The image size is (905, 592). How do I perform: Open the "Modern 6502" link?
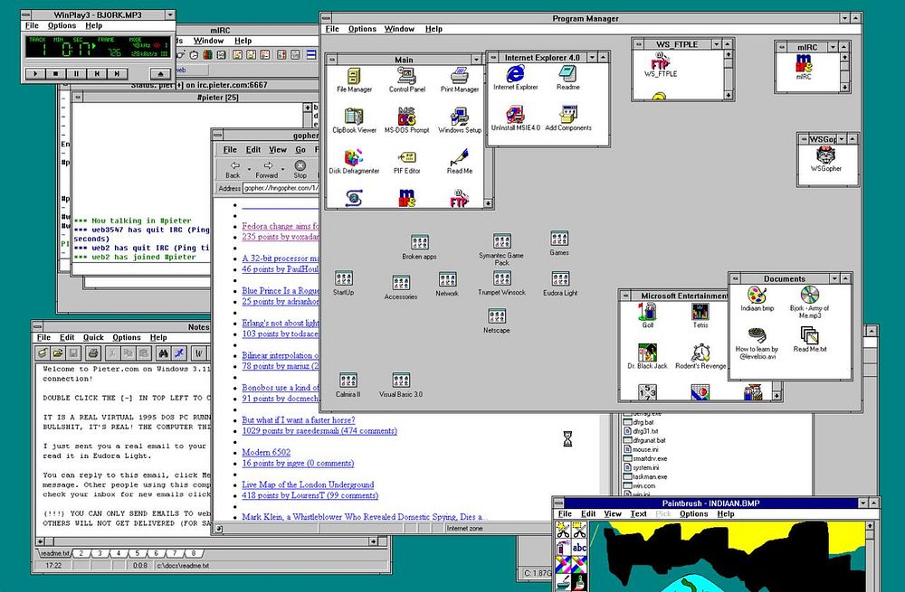tap(266, 452)
